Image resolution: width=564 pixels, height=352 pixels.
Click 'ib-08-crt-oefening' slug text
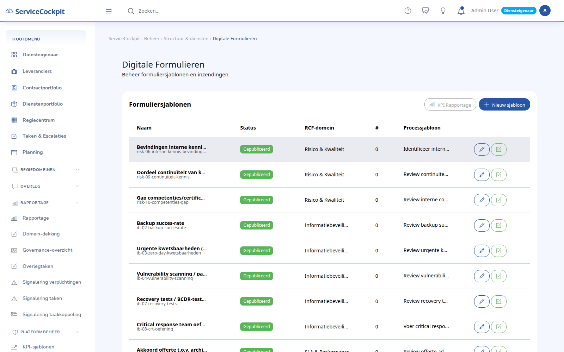tap(155, 329)
